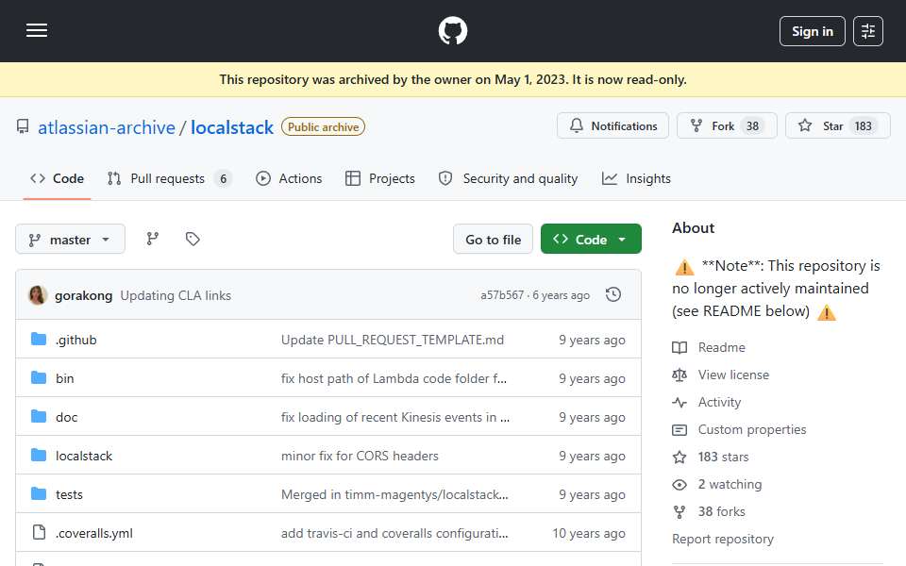Click the .github folder icon

click(x=39, y=339)
